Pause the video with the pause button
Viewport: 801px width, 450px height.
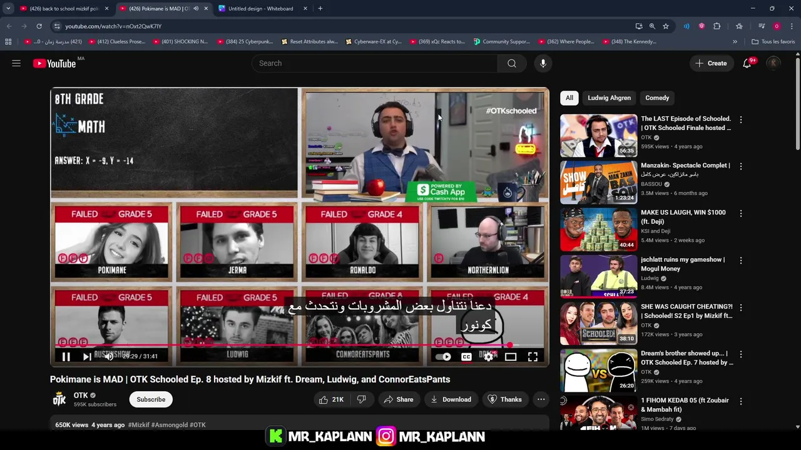pyautogui.click(x=66, y=356)
